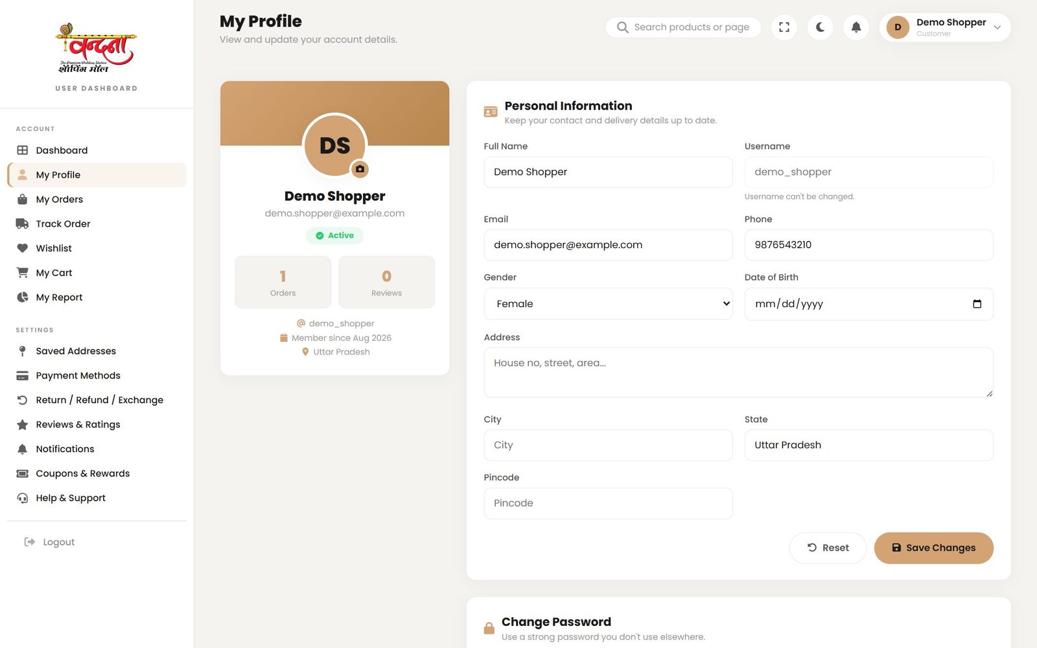This screenshot has width=1037, height=648.
Task: Click the Notifications bell icon in sidebar
Action: [x=22, y=449]
